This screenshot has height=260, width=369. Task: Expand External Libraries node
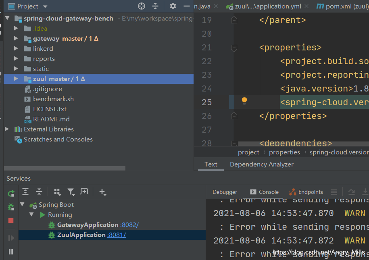(x=7, y=129)
